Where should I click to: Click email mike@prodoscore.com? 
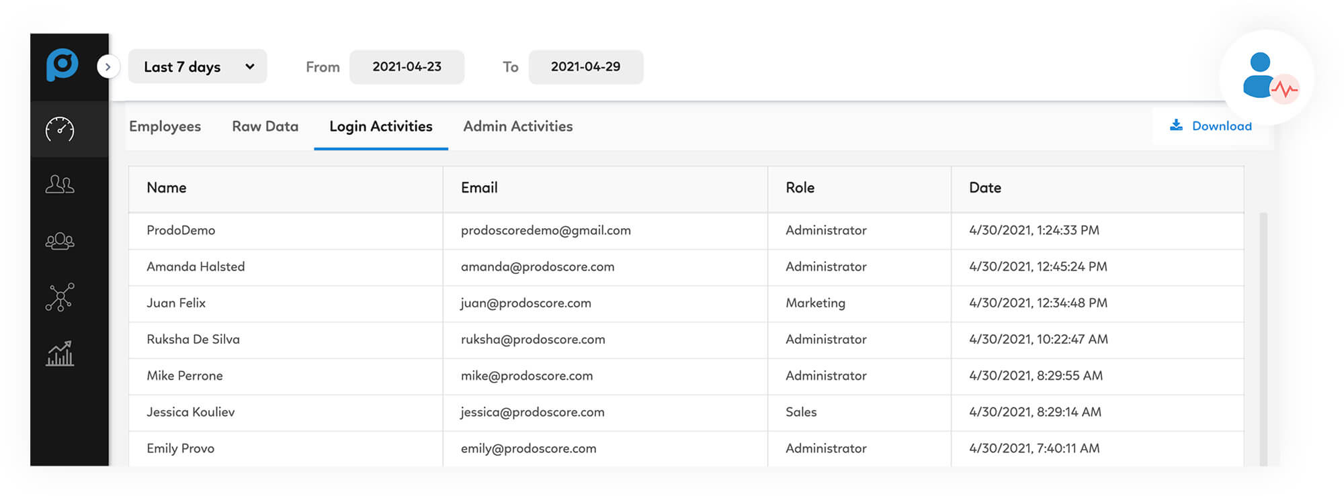pos(527,375)
